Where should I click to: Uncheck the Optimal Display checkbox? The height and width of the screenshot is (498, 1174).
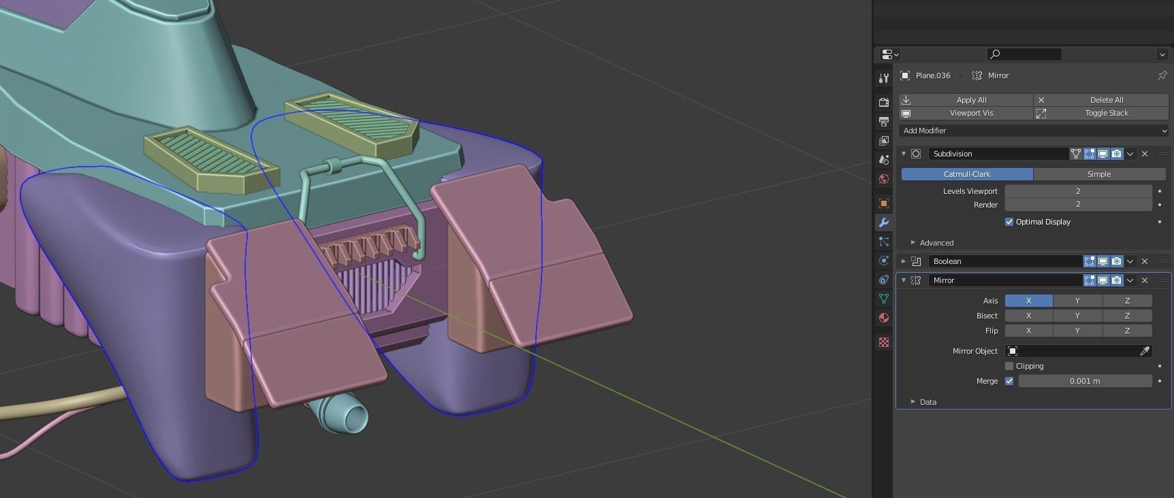click(x=1009, y=222)
